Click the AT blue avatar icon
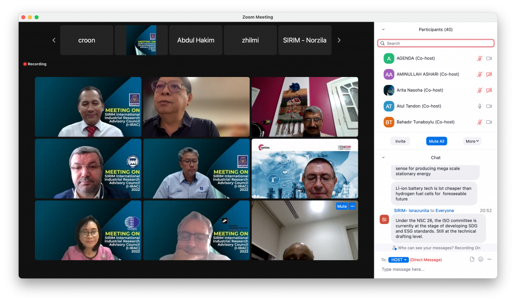 click(x=389, y=106)
